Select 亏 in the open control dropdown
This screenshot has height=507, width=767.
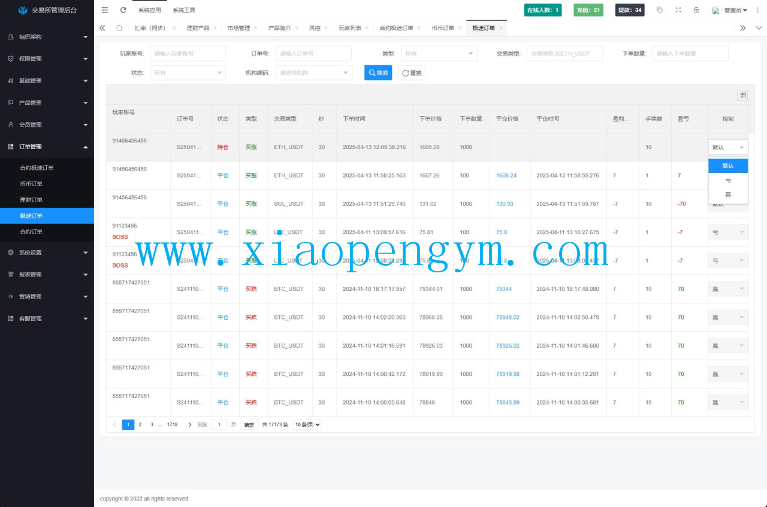(728, 180)
